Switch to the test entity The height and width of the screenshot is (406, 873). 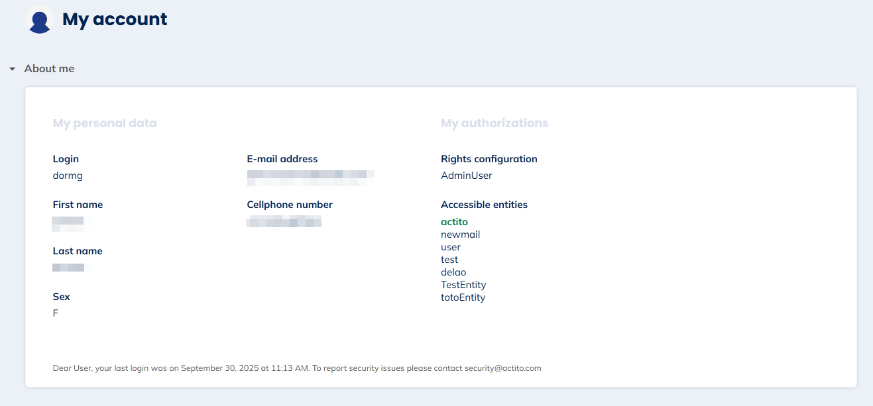point(449,260)
